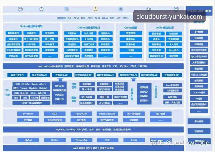Select the 拖拽工作区 box
The image size is (215, 152).
click(x=89, y=44)
